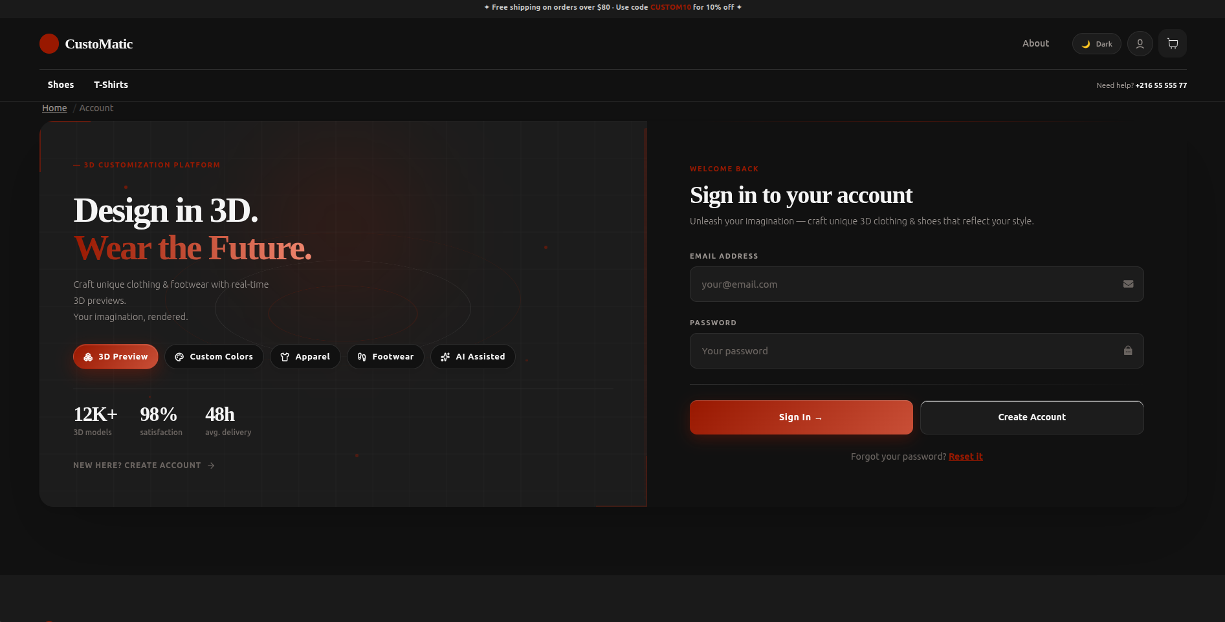
Task: Click the CUSTOM10 promo code
Action: pyautogui.click(x=670, y=7)
